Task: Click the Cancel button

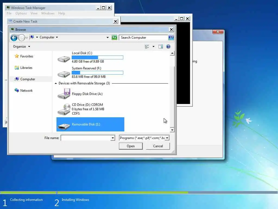Action: (x=158, y=146)
